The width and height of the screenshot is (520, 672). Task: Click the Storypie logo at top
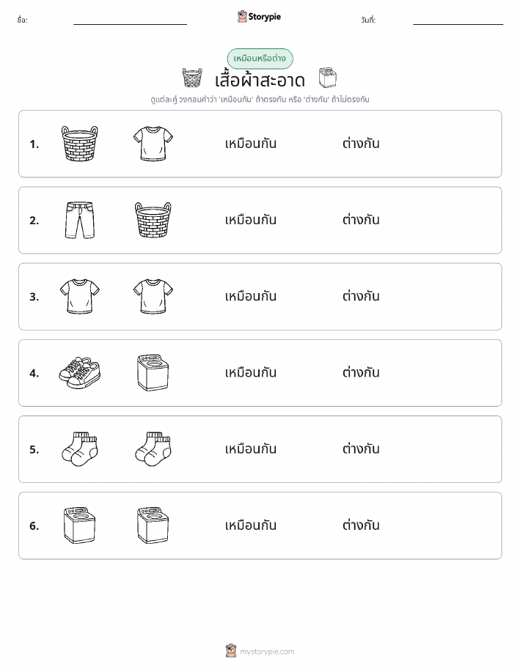tap(259, 17)
